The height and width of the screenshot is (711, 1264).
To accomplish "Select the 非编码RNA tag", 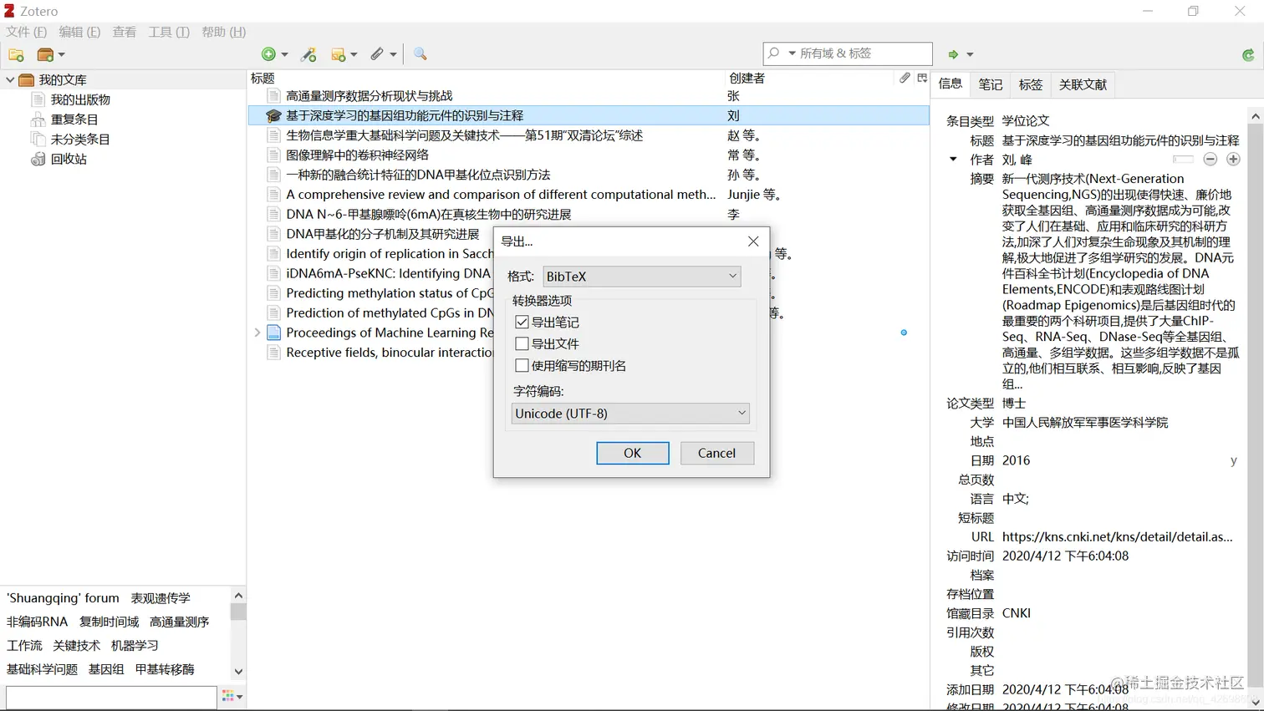I will coord(37,622).
